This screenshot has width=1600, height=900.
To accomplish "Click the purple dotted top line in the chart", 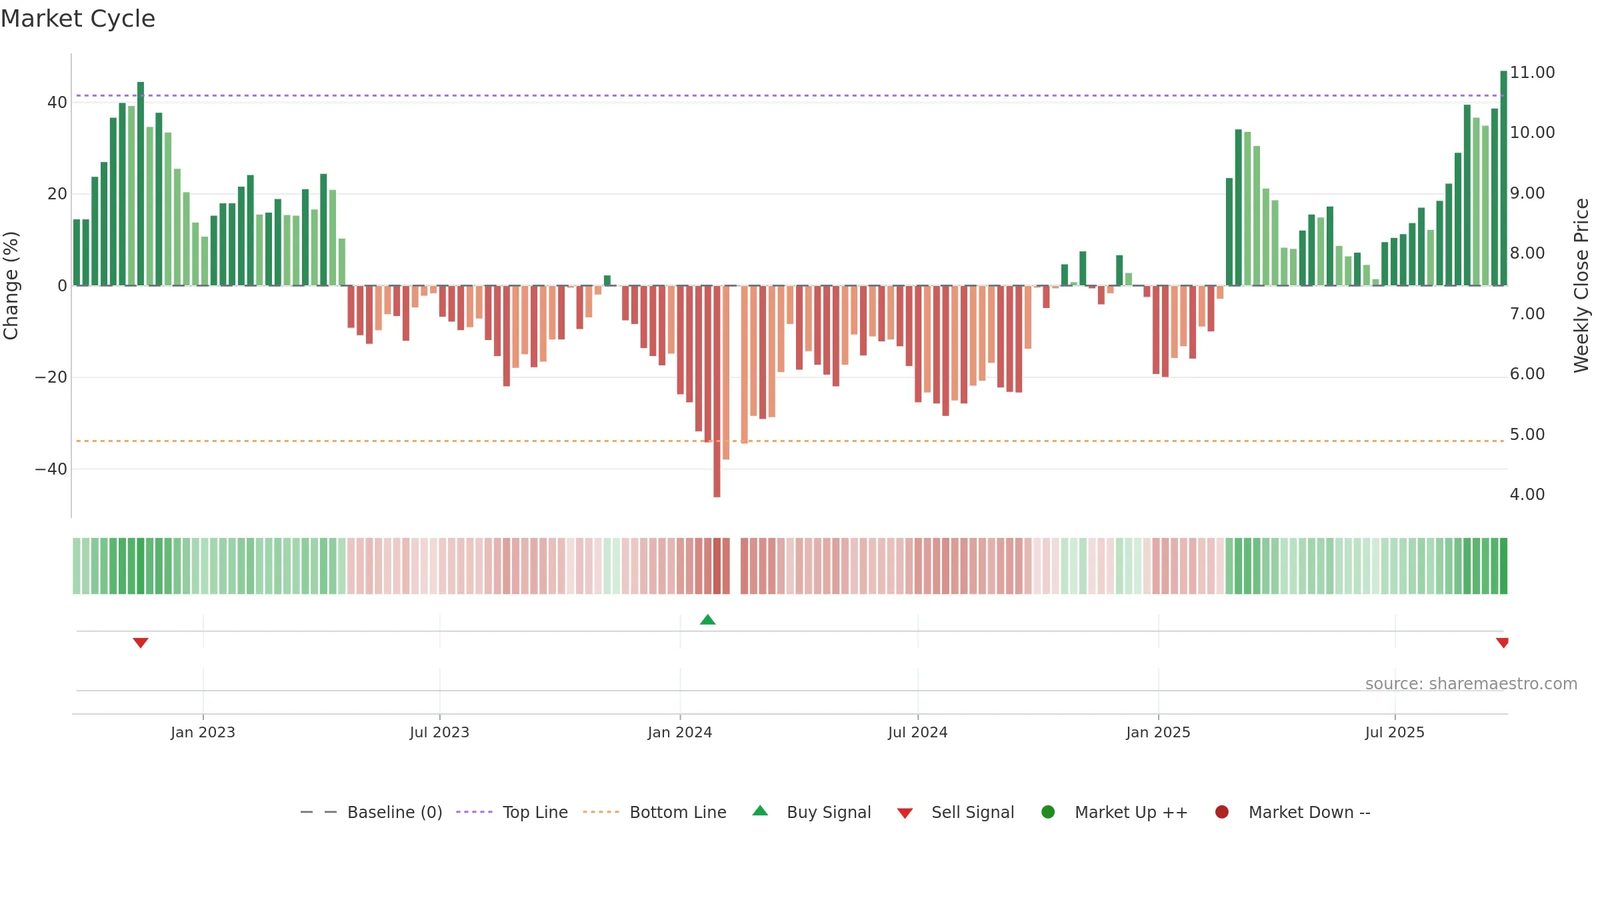I will [790, 95].
